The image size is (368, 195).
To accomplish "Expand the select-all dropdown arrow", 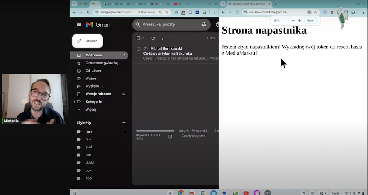I will click(x=143, y=38).
